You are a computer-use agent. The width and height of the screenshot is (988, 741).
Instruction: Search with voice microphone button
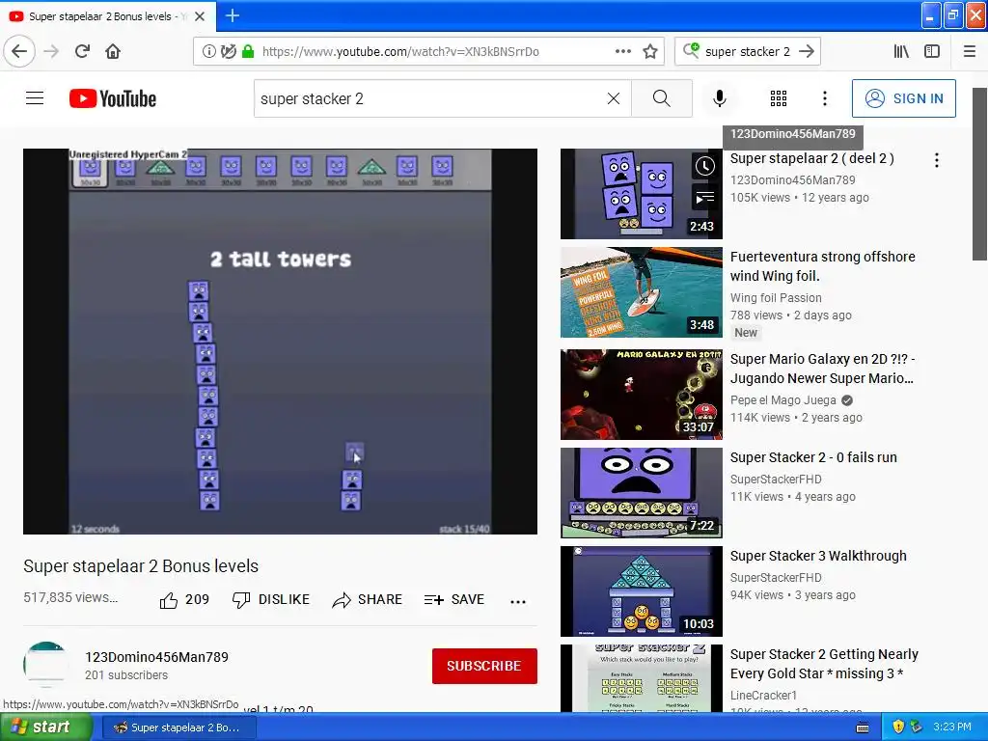coord(720,98)
